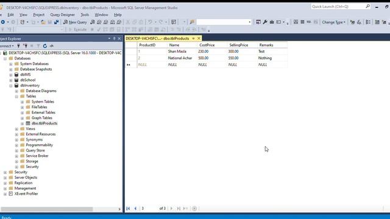Close the dbo.tblProducts tab
Screen dimensions: 390x219
pos(199,38)
